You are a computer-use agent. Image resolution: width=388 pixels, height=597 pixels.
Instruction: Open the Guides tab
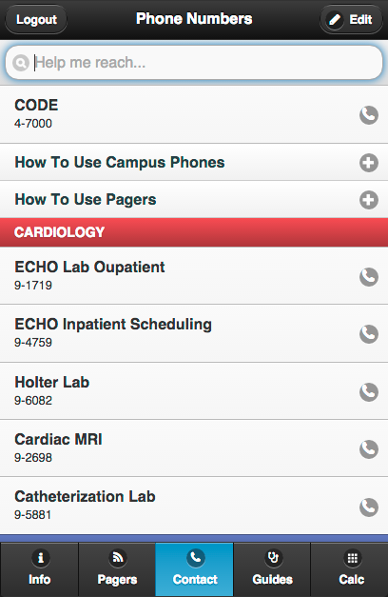(272, 569)
